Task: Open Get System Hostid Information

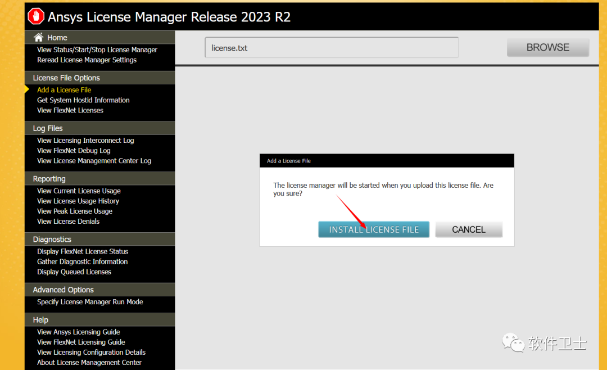Action: (x=83, y=100)
